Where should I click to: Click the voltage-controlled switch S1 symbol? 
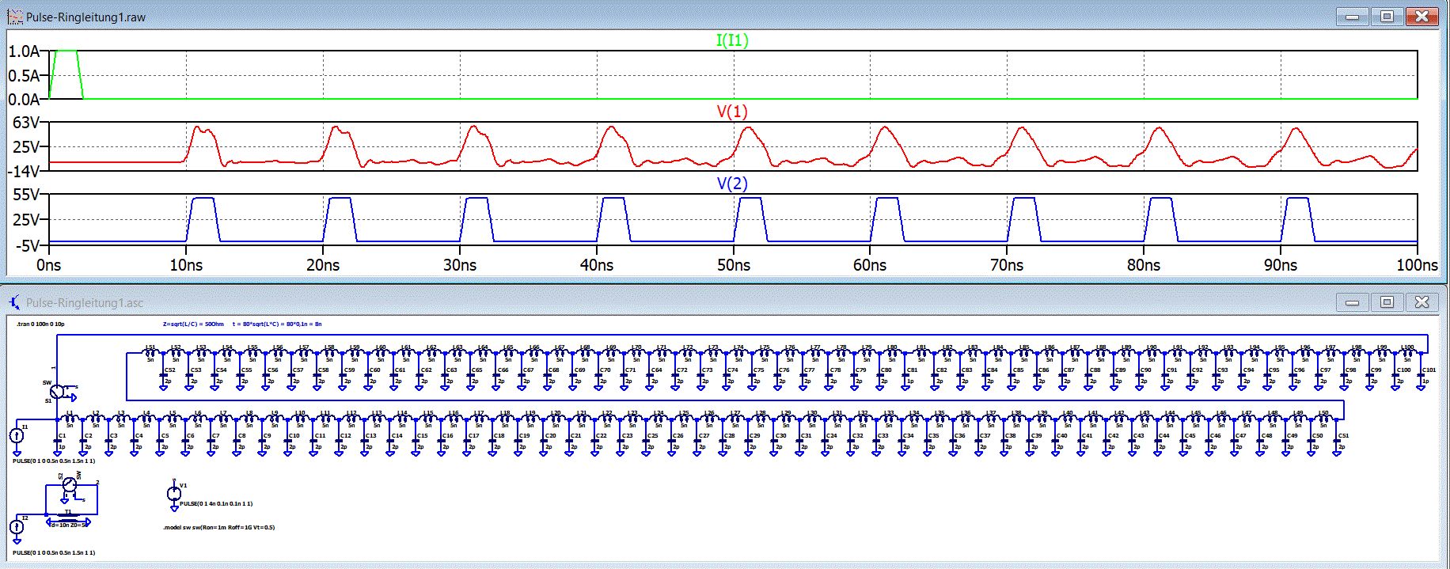[57, 391]
